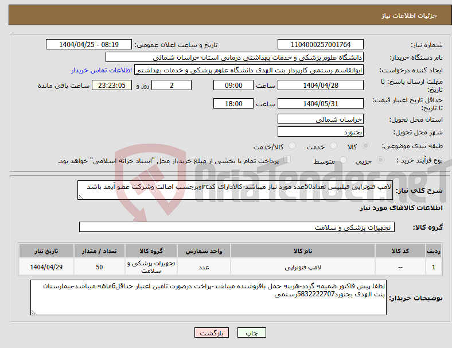Click the بجنورد delivery city field
Viewport: 452px width, 348px height.
pyautogui.click(x=320, y=132)
